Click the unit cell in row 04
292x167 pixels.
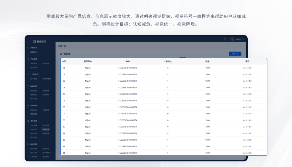click(x=167, y=87)
